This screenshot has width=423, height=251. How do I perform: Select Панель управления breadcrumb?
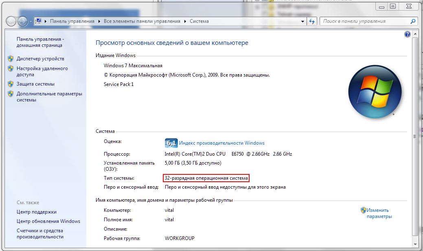pos(72,21)
